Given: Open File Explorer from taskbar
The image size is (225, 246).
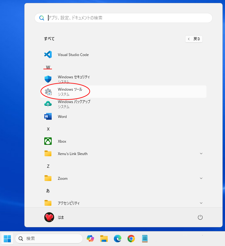Looking at the screenshot, I should (104, 239).
